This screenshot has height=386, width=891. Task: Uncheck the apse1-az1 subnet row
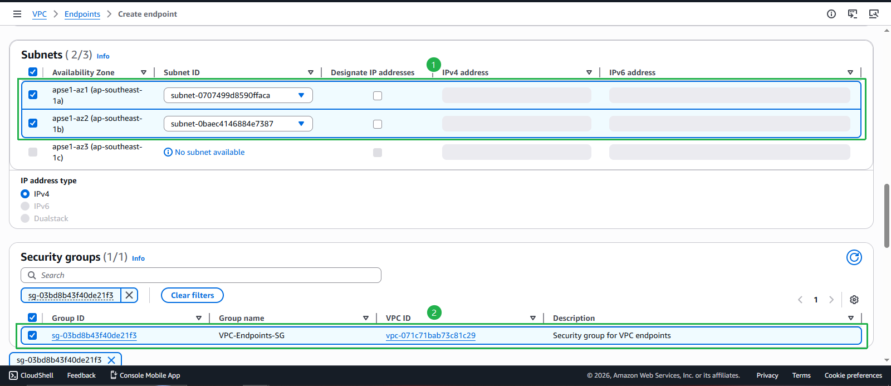coord(33,95)
